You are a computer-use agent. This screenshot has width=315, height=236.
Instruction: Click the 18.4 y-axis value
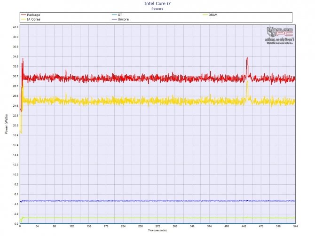(16, 135)
